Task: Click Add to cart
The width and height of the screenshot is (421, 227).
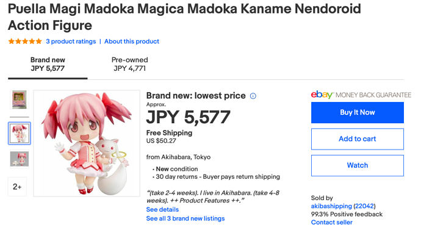Action: click(x=358, y=139)
